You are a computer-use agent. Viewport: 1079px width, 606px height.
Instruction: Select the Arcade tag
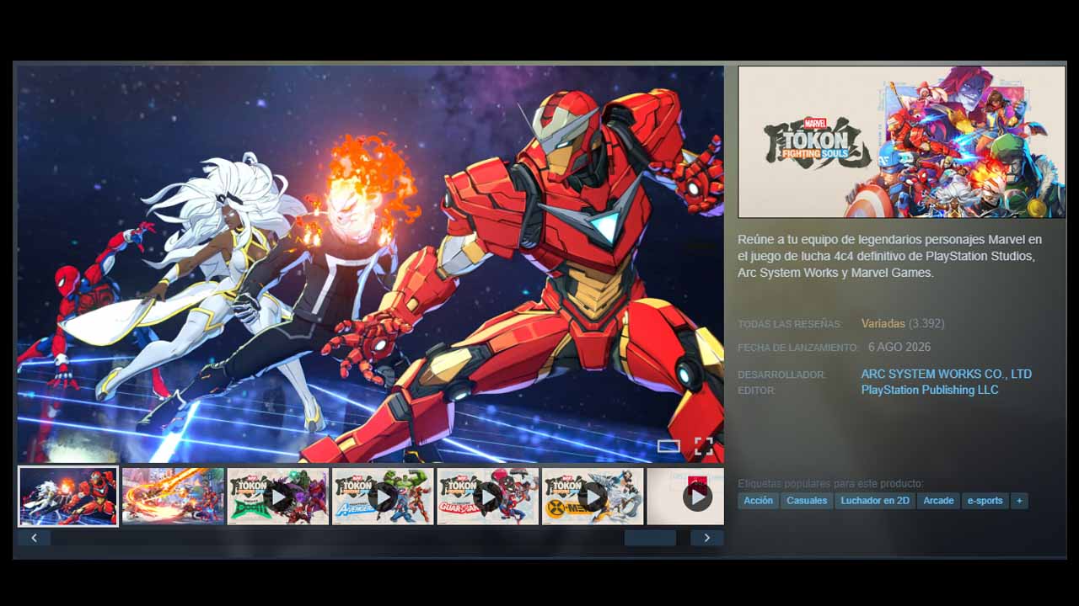point(938,501)
